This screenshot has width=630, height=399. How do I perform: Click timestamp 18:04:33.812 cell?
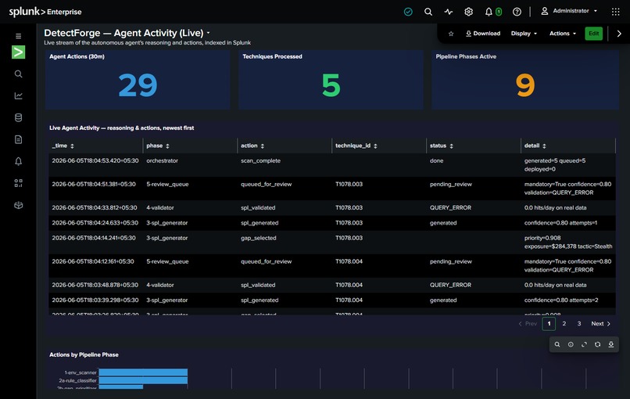(95, 207)
